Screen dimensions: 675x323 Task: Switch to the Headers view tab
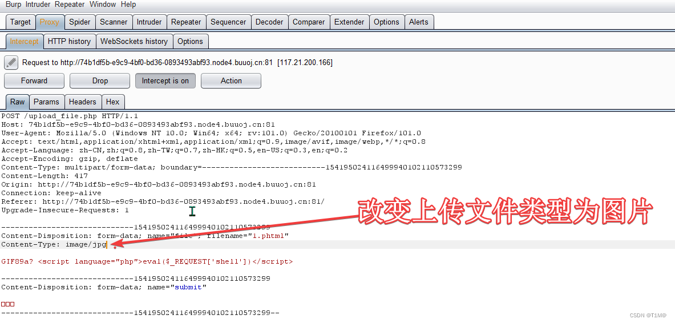tap(83, 102)
